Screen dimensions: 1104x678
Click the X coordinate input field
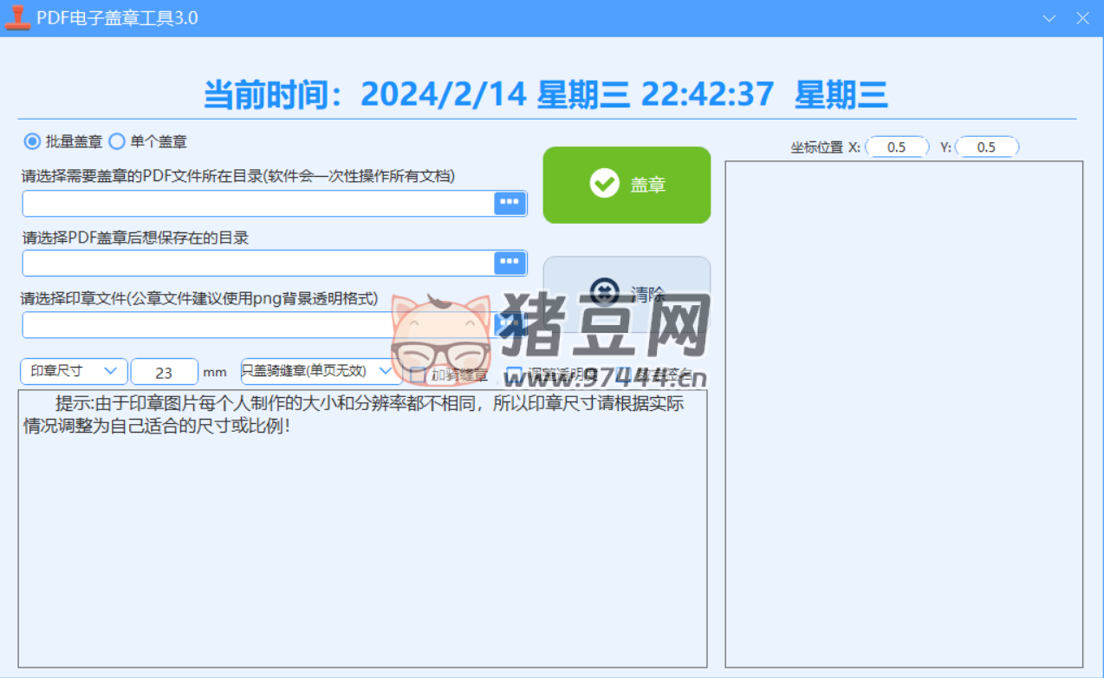click(897, 147)
